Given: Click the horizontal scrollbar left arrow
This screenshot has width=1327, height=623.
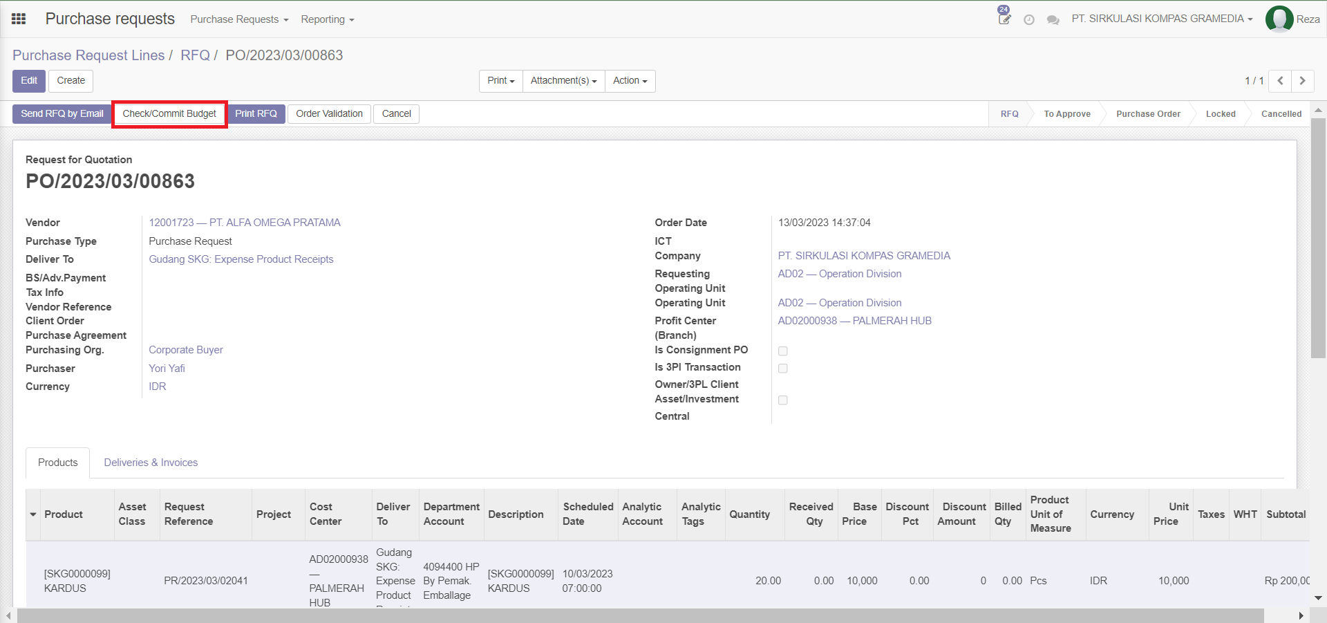Looking at the screenshot, I should pos(8,615).
